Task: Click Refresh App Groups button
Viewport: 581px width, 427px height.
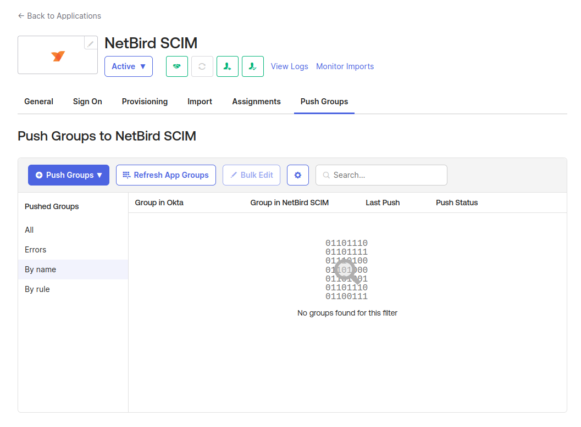Action: [166, 175]
